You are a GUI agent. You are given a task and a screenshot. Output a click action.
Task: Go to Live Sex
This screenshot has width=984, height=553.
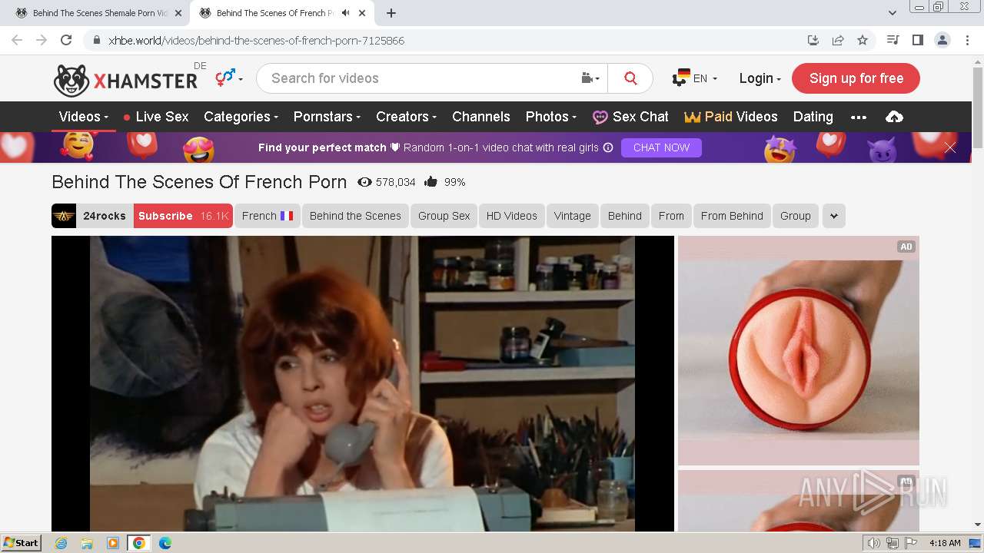(x=155, y=117)
